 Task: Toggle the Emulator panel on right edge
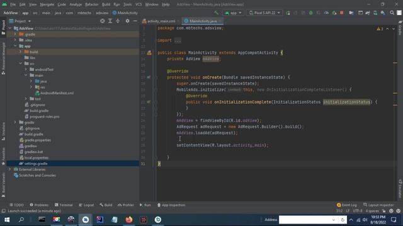click(400, 188)
